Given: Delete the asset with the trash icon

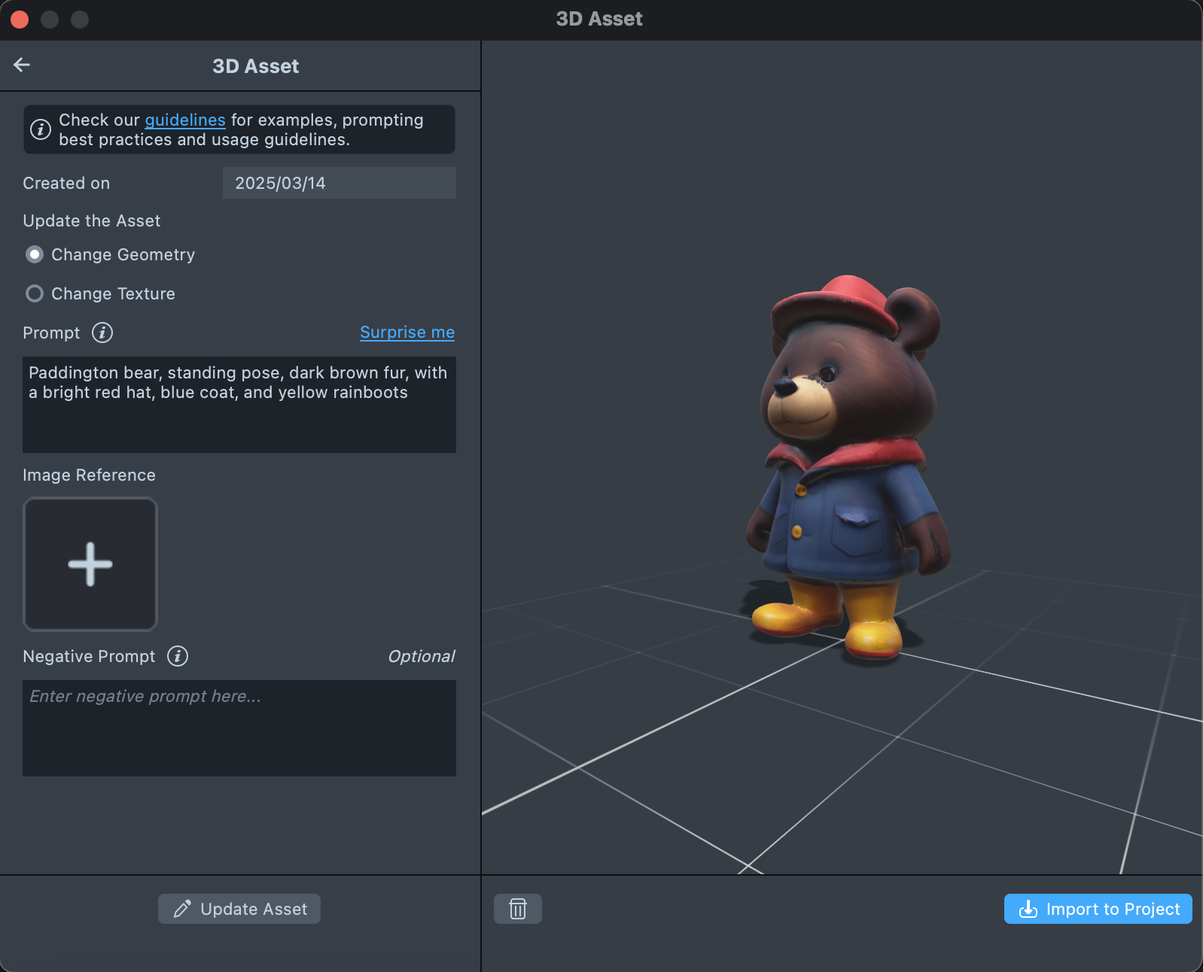Looking at the screenshot, I should [517, 909].
